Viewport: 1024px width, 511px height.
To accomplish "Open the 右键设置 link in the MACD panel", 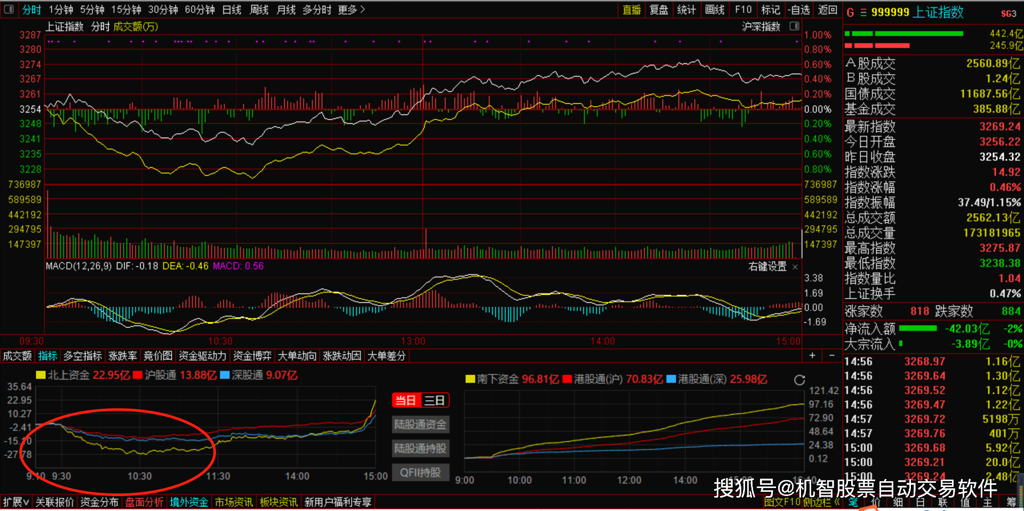I will click(x=767, y=266).
